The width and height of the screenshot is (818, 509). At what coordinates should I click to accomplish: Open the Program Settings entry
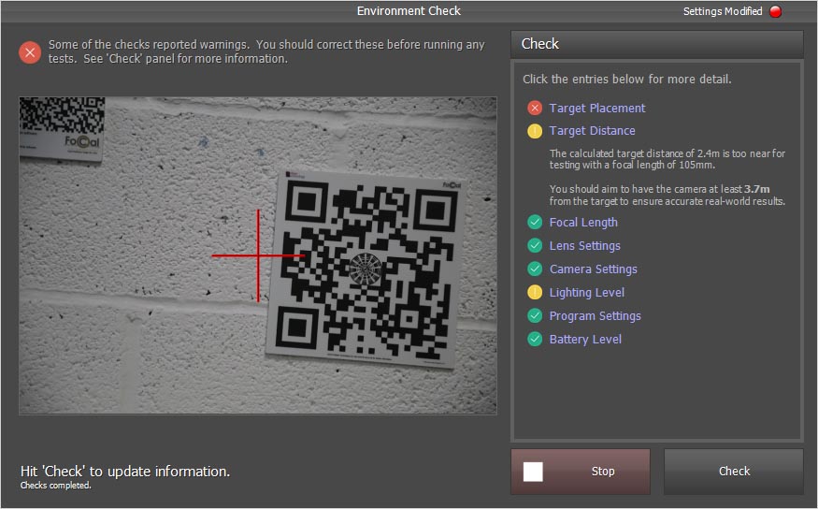tap(596, 316)
